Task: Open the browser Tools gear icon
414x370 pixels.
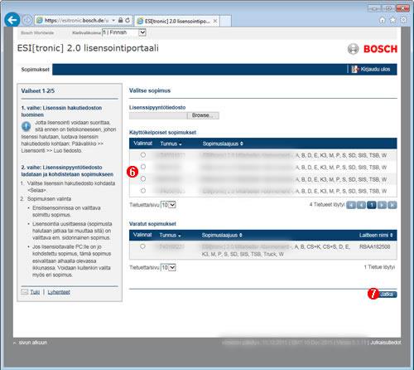Action: 403,20
